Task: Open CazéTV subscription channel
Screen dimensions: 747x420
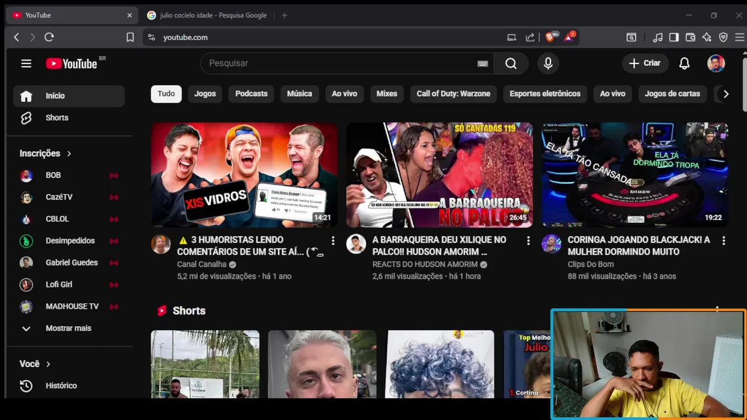Action: 69,197
